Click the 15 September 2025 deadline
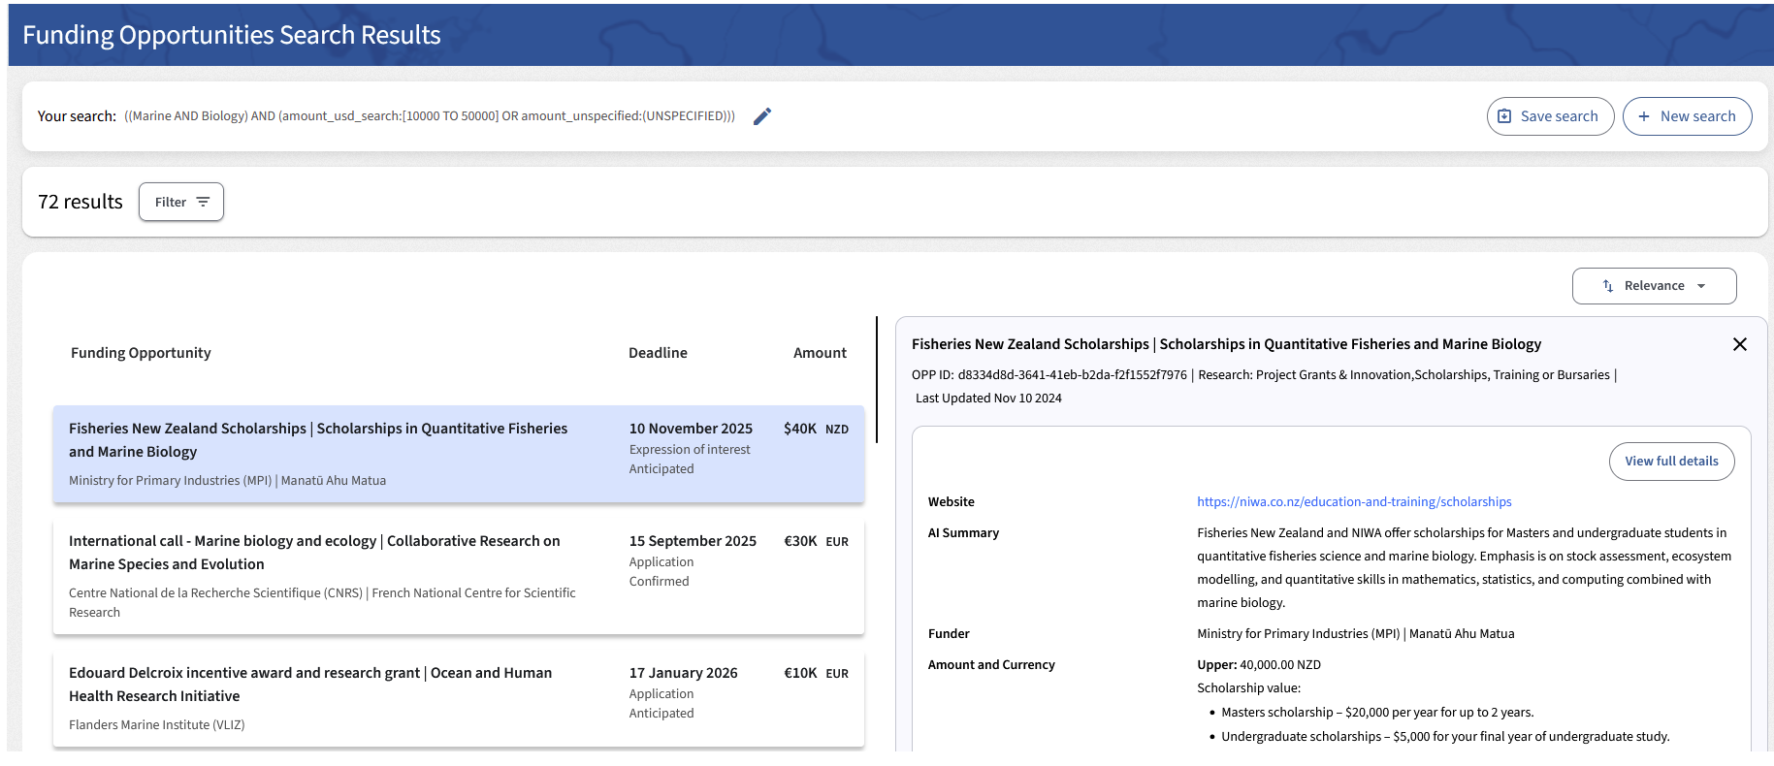Image resolution: width=1774 pixels, height=766 pixels. click(693, 541)
